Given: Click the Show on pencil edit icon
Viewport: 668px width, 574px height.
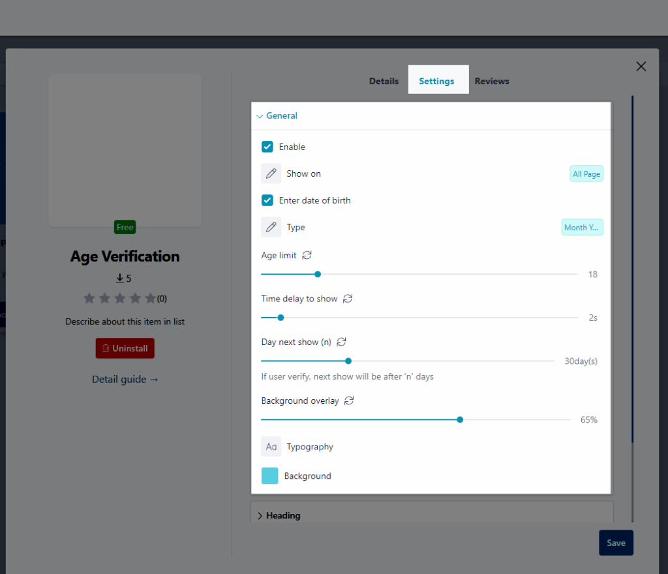Looking at the screenshot, I should coord(271,174).
